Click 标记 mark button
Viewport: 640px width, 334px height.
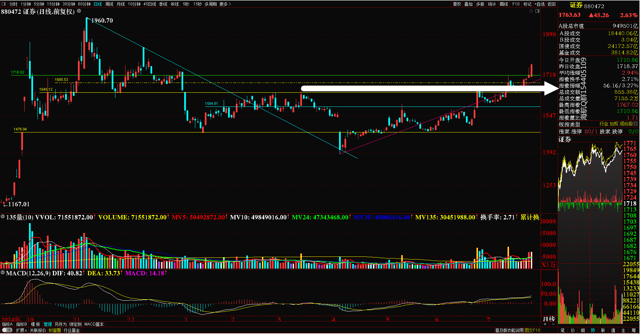[527, 4]
